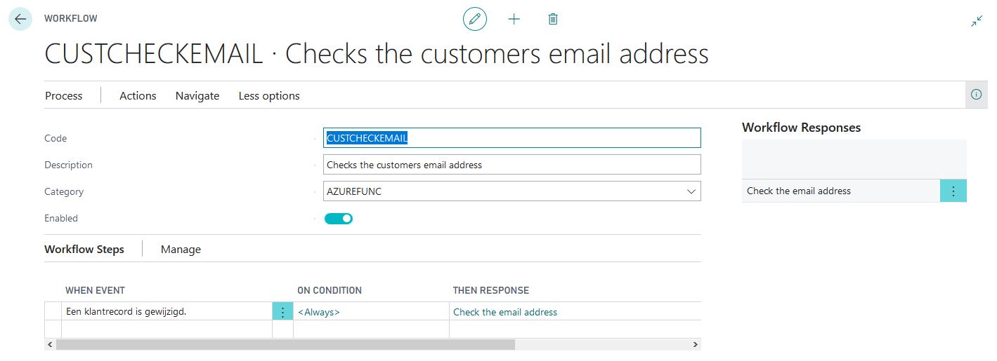Screen dimensions: 997x361
Task: Click the edit pencil icon
Action: pos(475,19)
